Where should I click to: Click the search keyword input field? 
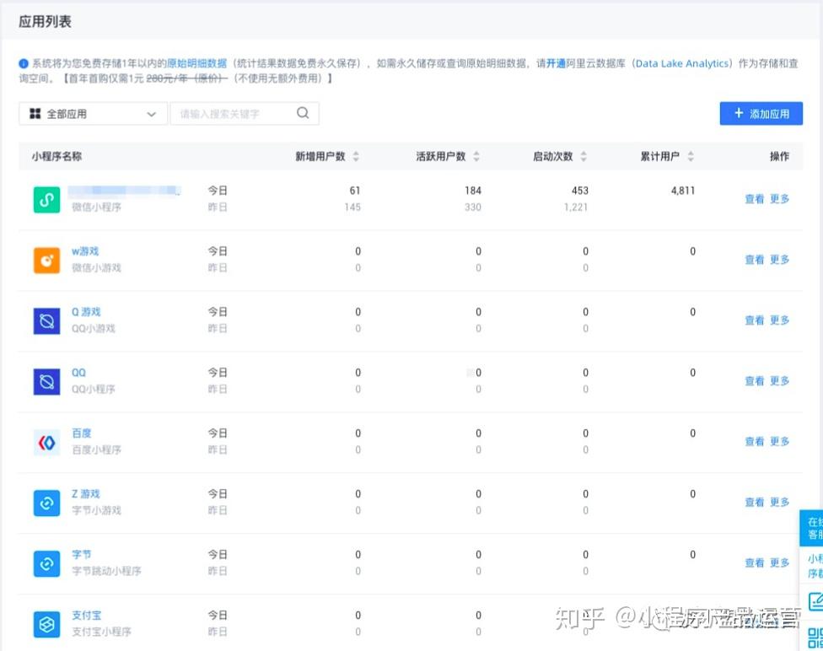point(245,114)
